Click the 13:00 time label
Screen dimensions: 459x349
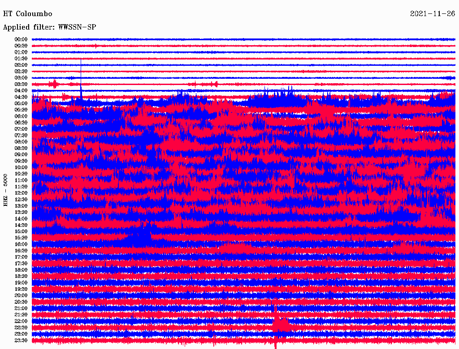(21, 206)
